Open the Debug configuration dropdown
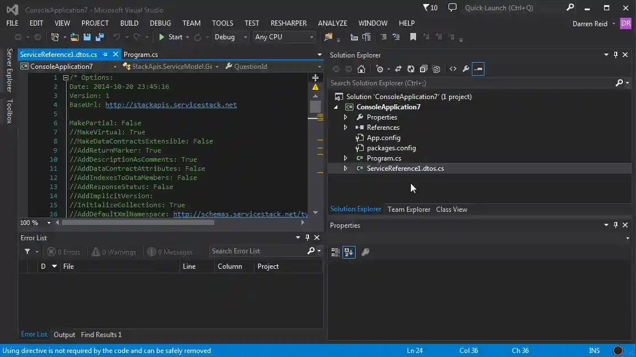Image resolution: width=636 pixels, height=357 pixels. tap(230, 36)
